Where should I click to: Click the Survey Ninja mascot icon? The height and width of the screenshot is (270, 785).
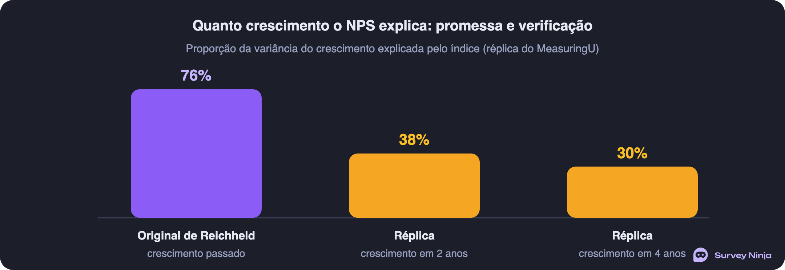click(700, 255)
